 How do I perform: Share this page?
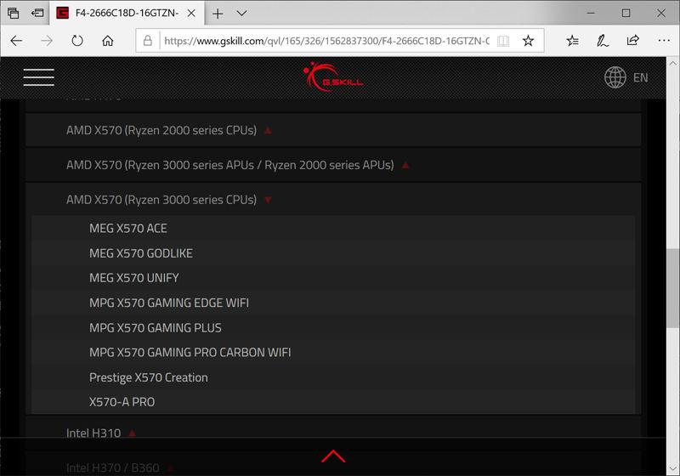click(x=632, y=41)
